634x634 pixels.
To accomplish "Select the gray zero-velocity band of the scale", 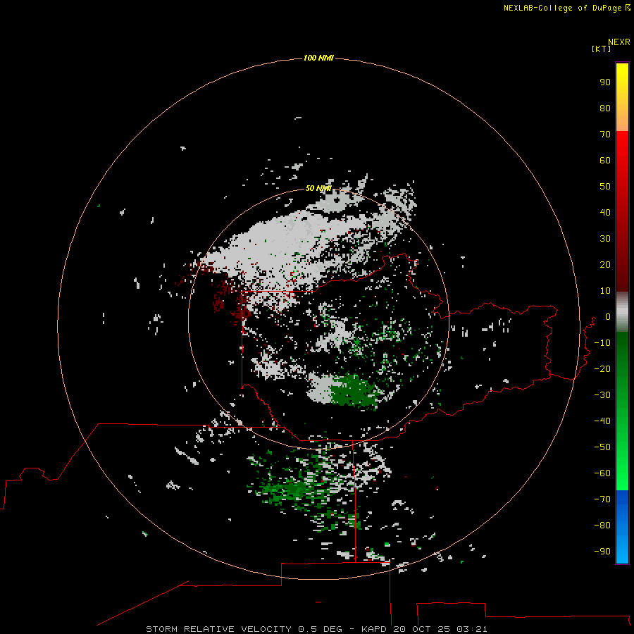I will tap(622, 312).
